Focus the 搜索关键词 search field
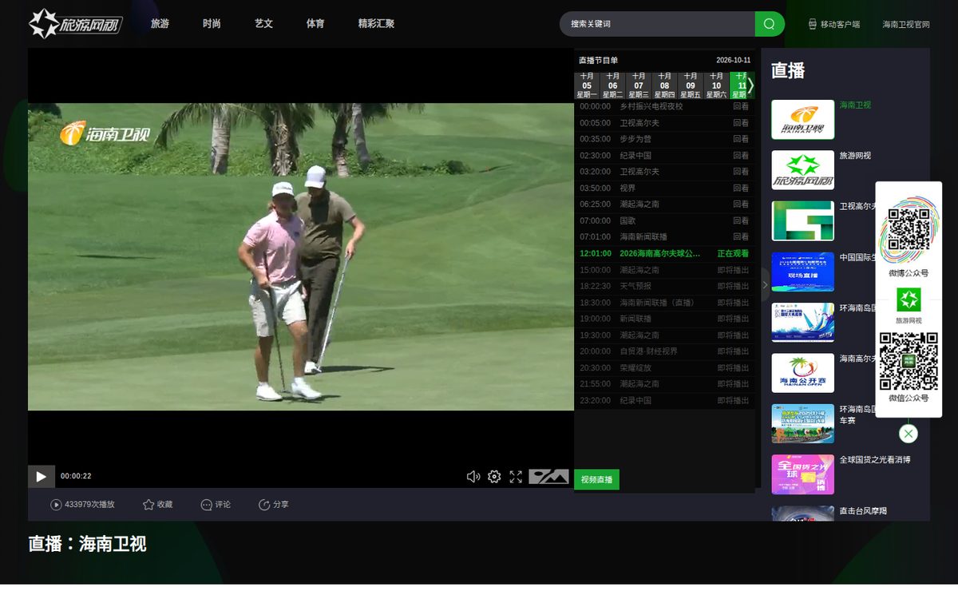The width and height of the screenshot is (958, 599). pos(657,24)
